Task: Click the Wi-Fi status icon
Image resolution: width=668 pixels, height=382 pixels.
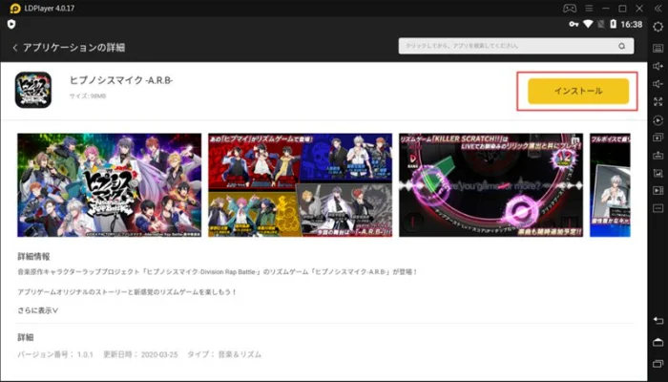Action: (x=588, y=24)
